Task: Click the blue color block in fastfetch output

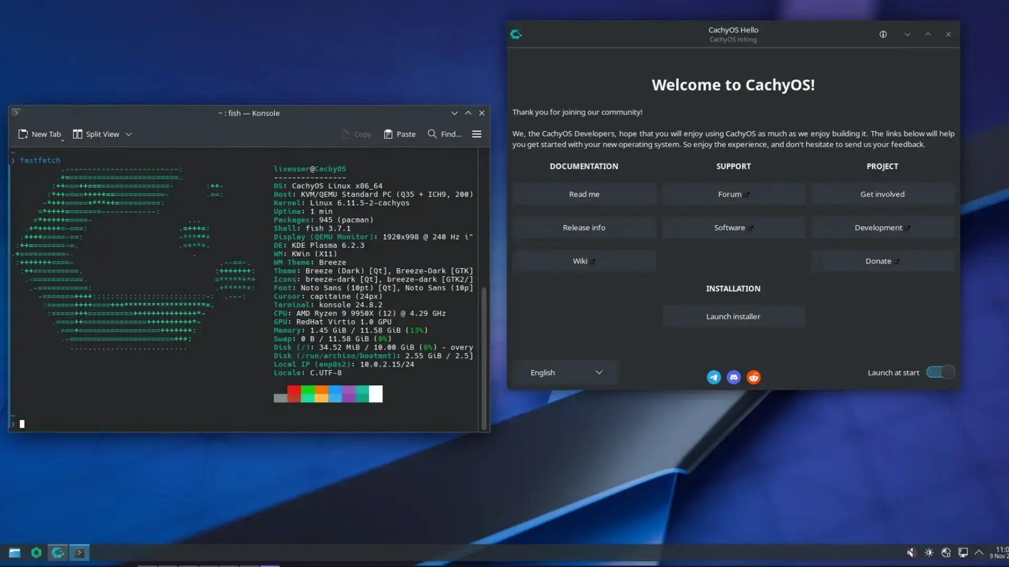Action: (x=335, y=394)
